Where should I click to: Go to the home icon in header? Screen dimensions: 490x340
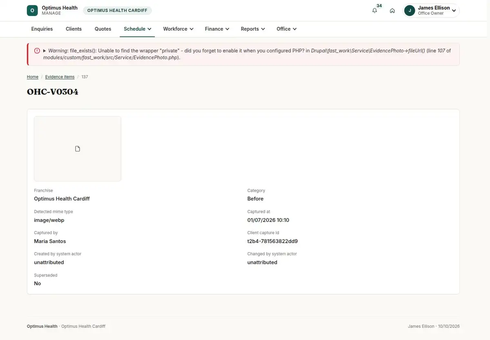click(392, 11)
